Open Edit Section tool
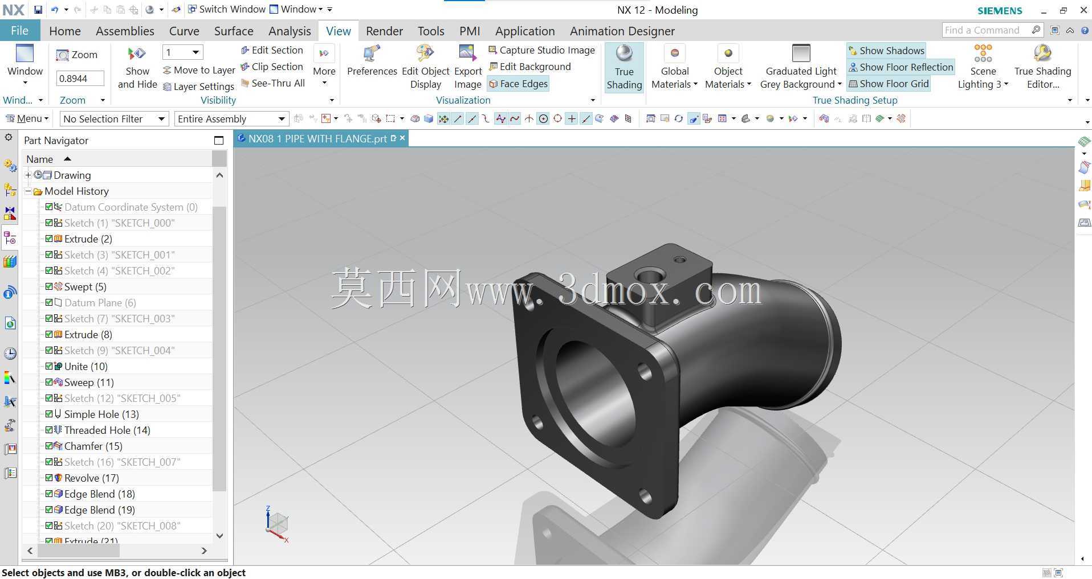This screenshot has height=579, width=1092. (x=272, y=50)
